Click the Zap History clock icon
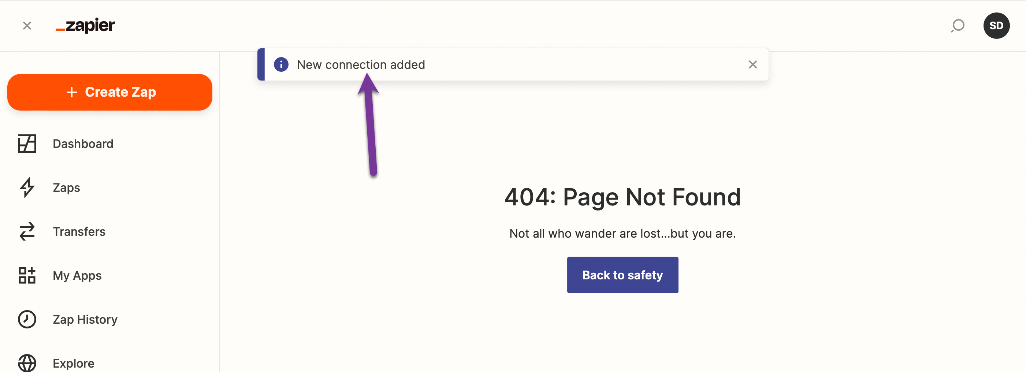Screen dimensions: 1026x372 [27, 319]
